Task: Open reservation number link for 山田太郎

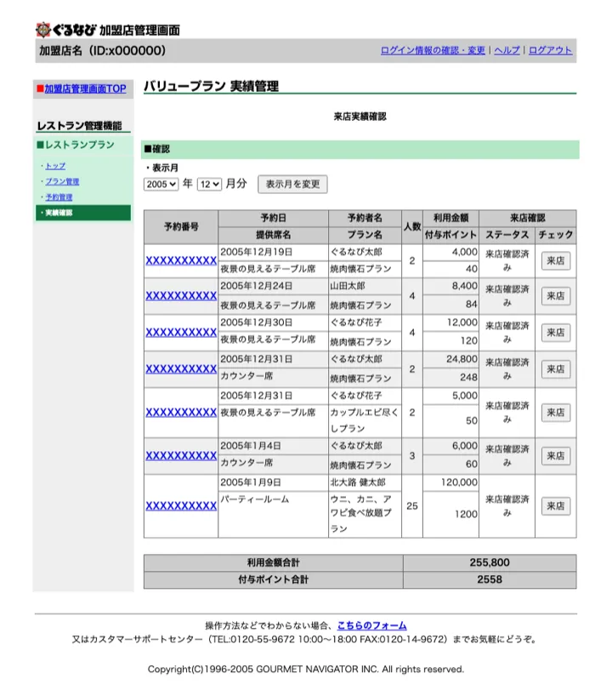Action: [181, 295]
